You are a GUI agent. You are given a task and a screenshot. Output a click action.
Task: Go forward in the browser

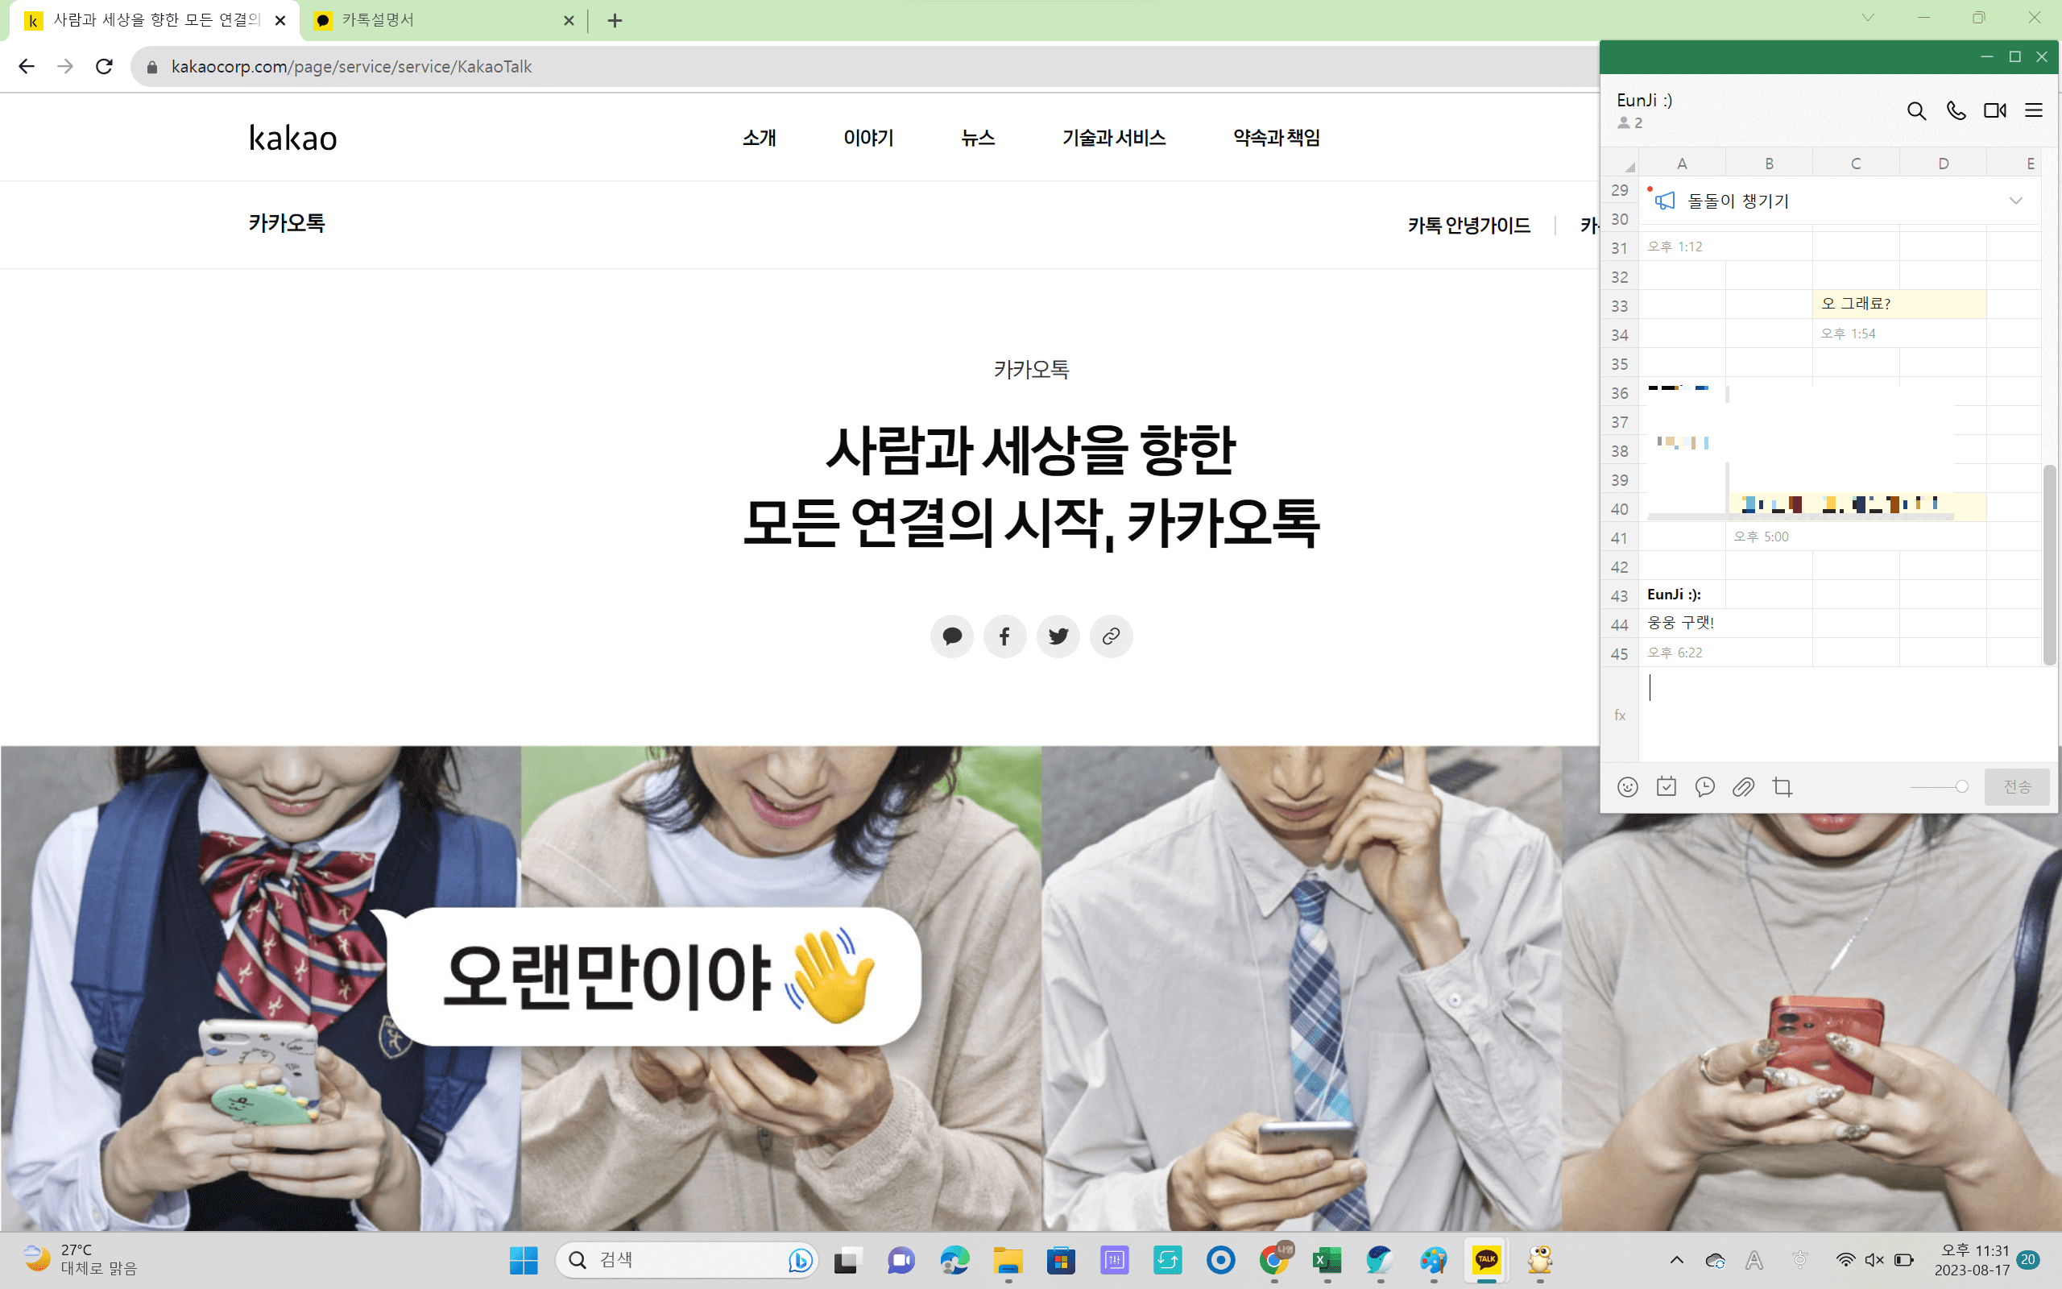click(x=65, y=67)
